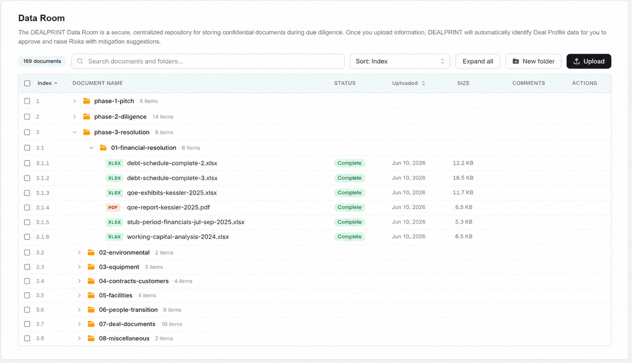Click the PDF badge of qoe-report-kessler-2025.pdf

click(x=113, y=207)
